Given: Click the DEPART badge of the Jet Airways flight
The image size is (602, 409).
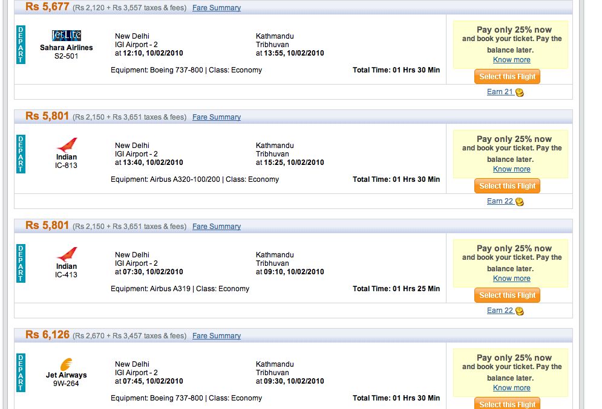Looking at the screenshot, I should (x=21, y=373).
